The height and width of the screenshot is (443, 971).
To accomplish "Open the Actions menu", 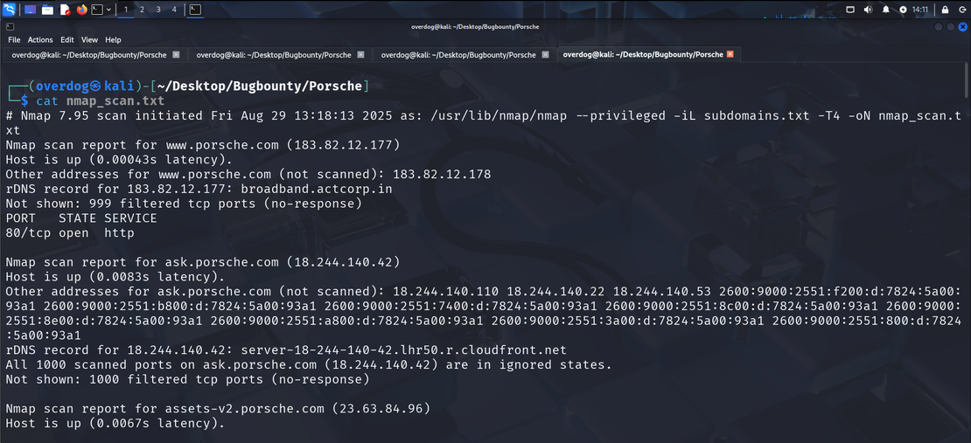I will (x=40, y=39).
